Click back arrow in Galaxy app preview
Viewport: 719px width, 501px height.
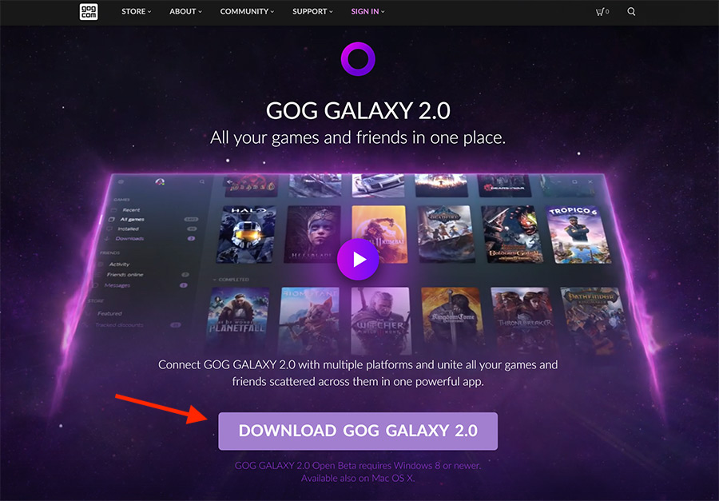pyautogui.click(x=229, y=181)
